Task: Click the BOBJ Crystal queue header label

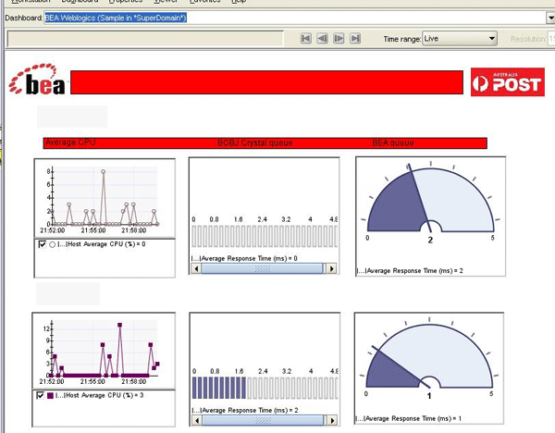Action: pyautogui.click(x=255, y=142)
